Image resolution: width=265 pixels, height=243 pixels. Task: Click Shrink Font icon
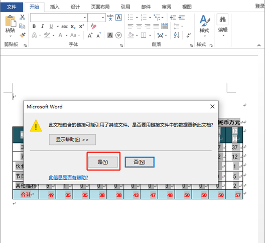point(99,35)
